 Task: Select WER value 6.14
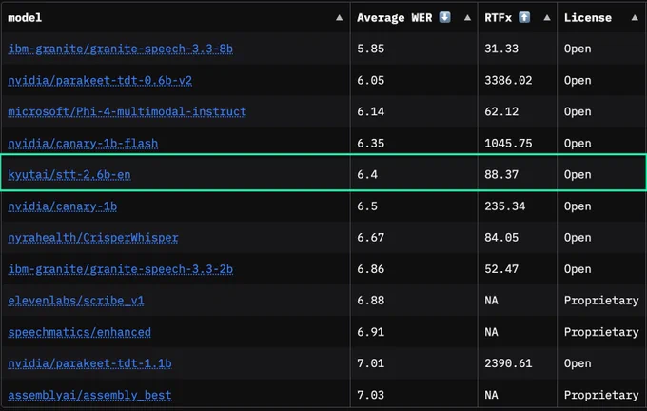click(370, 112)
